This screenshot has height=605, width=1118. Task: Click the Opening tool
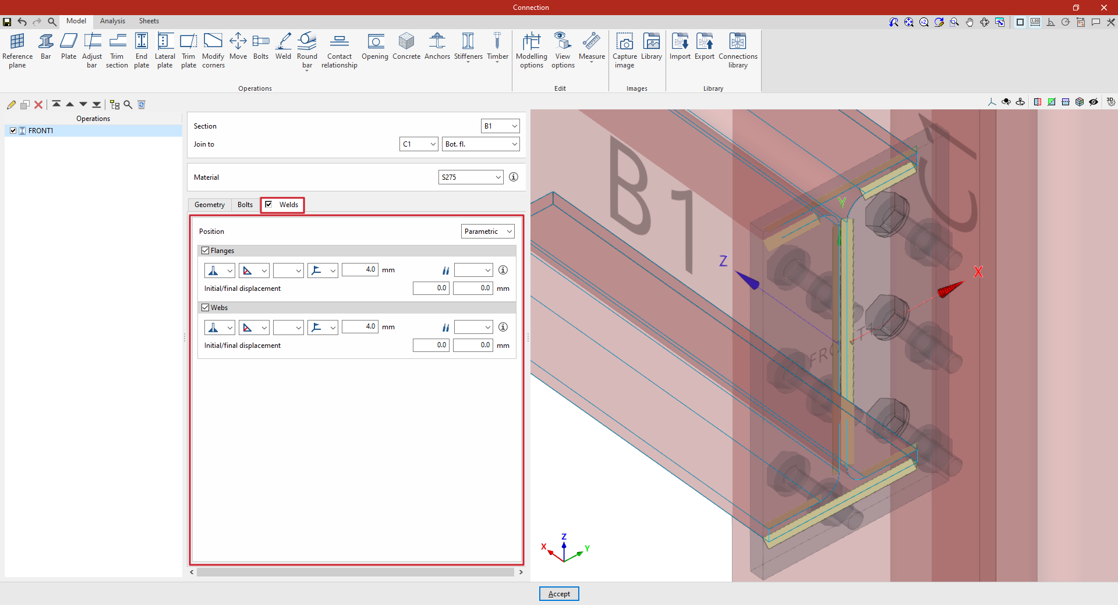pos(375,47)
